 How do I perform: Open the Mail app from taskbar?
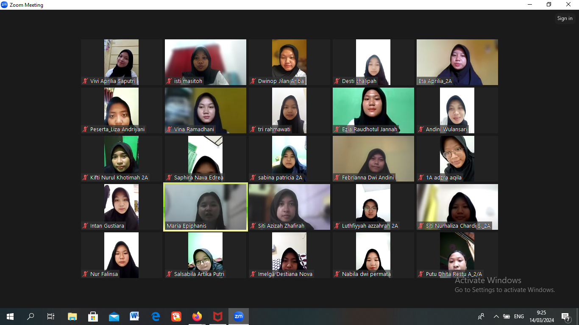pos(114,316)
